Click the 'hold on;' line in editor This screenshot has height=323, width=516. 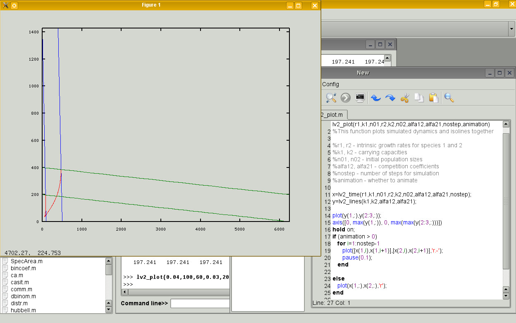pos(344,229)
